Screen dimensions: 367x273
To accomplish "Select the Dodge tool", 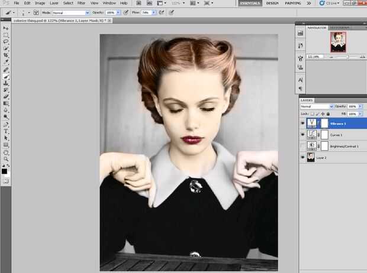I will click(5, 117).
